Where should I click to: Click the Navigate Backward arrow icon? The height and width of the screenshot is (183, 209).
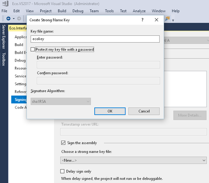tap(8, 19)
